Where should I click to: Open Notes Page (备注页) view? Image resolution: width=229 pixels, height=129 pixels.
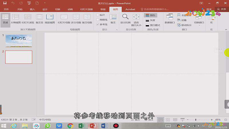pos(40,19)
